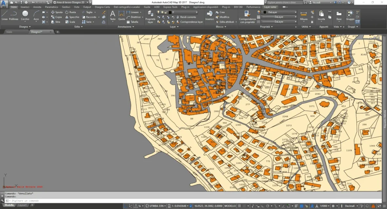Toggle lineweight display in status bar
The width and height of the screenshot is (387, 209).
[296, 206]
